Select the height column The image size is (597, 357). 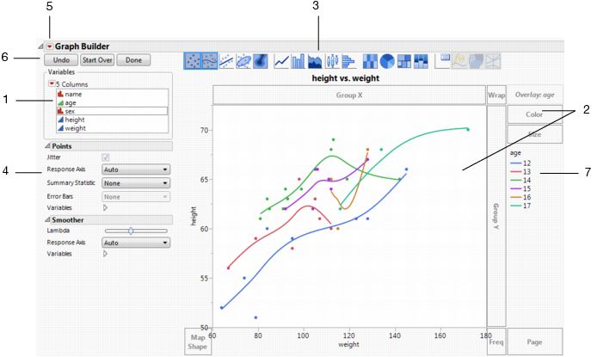point(112,120)
